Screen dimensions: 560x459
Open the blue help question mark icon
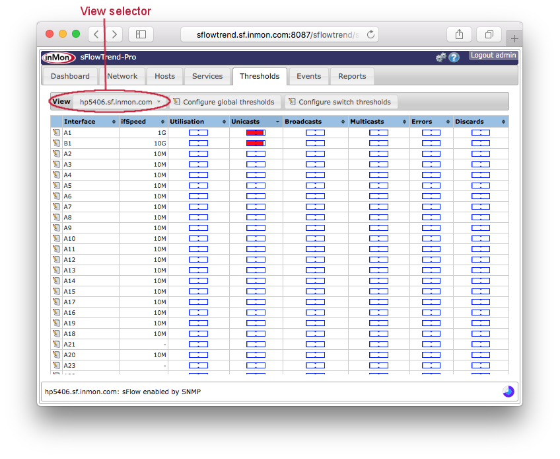tap(454, 58)
